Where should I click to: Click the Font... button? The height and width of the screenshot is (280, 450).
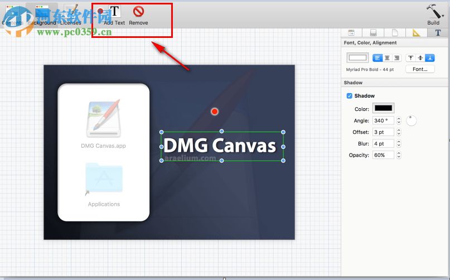click(420, 69)
